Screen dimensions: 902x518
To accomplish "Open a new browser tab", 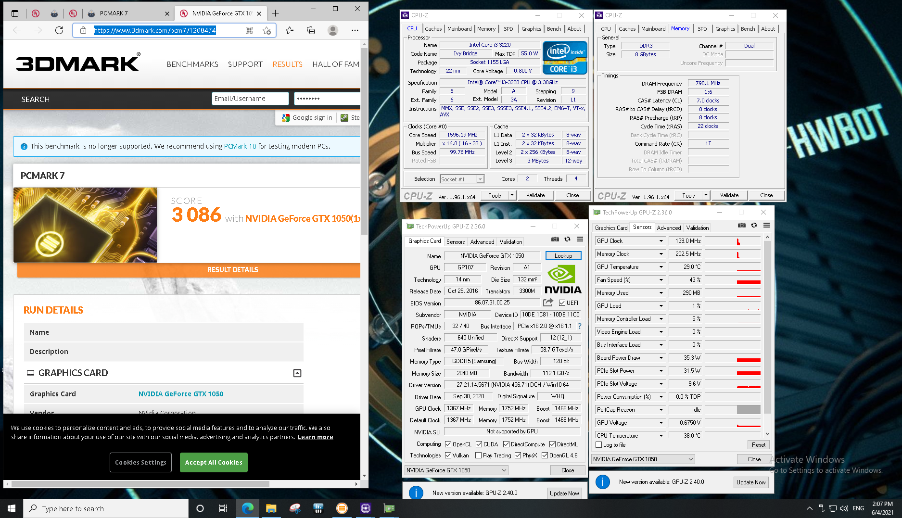I will tap(275, 13).
